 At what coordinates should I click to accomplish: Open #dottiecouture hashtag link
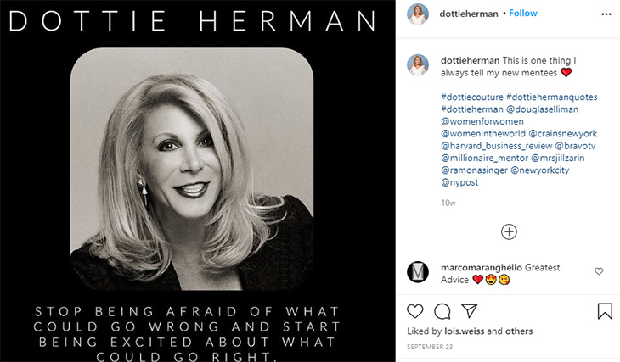(x=471, y=97)
